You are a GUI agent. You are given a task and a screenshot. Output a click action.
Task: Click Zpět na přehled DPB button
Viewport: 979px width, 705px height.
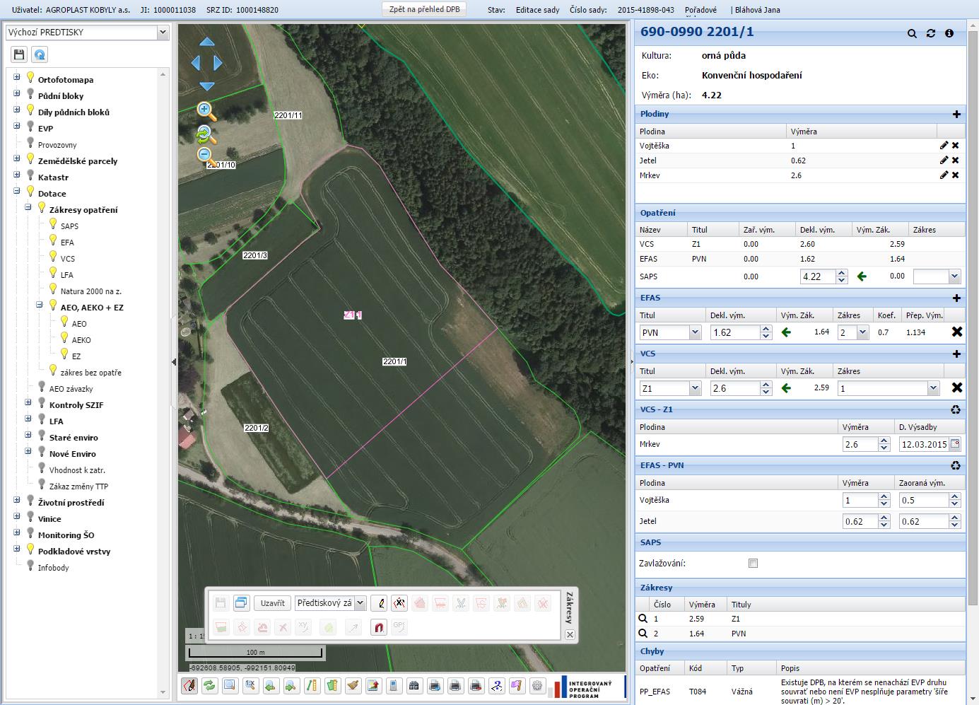424,9
